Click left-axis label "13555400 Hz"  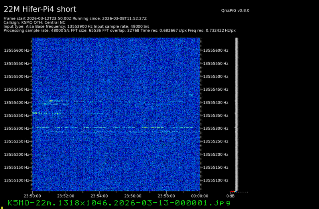click(x=16, y=103)
